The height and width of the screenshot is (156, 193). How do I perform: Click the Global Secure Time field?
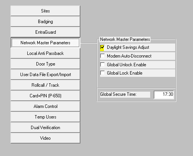point(164,95)
